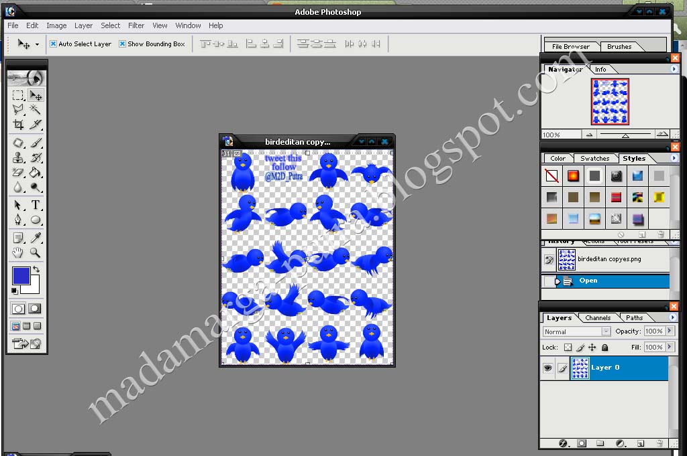Open Styles panel options menu

tap(674, 158)
